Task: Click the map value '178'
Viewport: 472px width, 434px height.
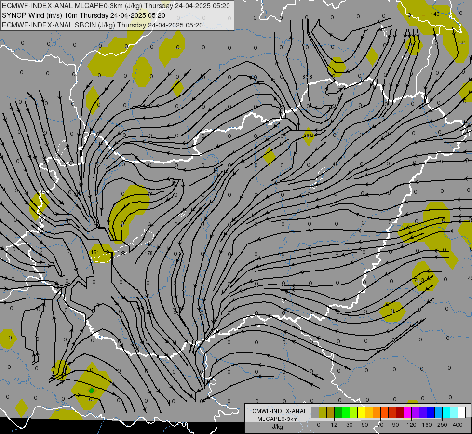Action: pos(148,253)
